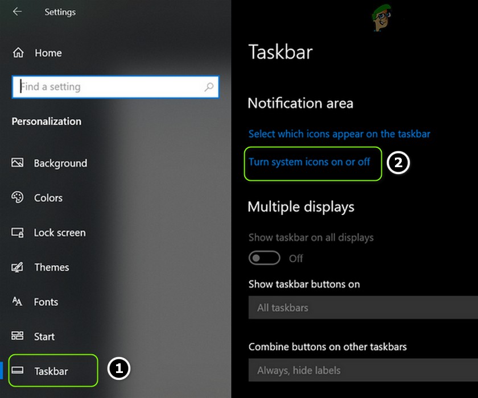This screenshot has width=478, height=398.
Task: Click the Lock screen icon
Action: [x=18, y=233]
